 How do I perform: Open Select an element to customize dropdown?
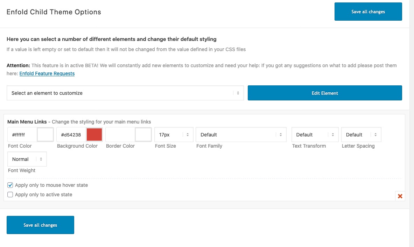click(125, 93)
